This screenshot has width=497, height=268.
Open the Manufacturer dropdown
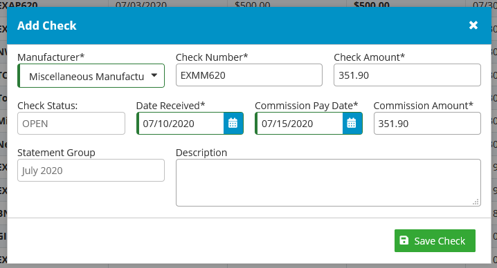[91, 75]
